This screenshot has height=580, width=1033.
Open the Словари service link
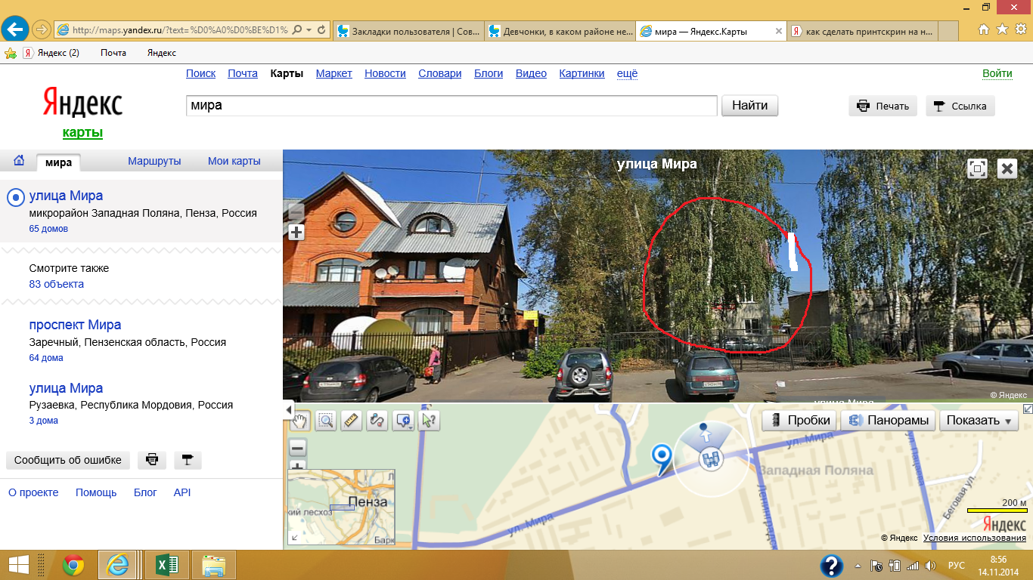click(440, 73)
